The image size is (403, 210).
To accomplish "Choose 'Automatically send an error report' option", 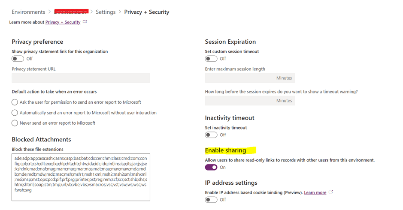I will (15, 113).
